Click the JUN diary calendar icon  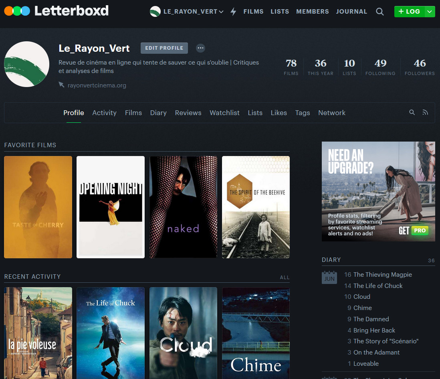(329, 277)
